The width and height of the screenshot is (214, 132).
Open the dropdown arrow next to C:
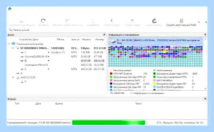click(48, 52)
